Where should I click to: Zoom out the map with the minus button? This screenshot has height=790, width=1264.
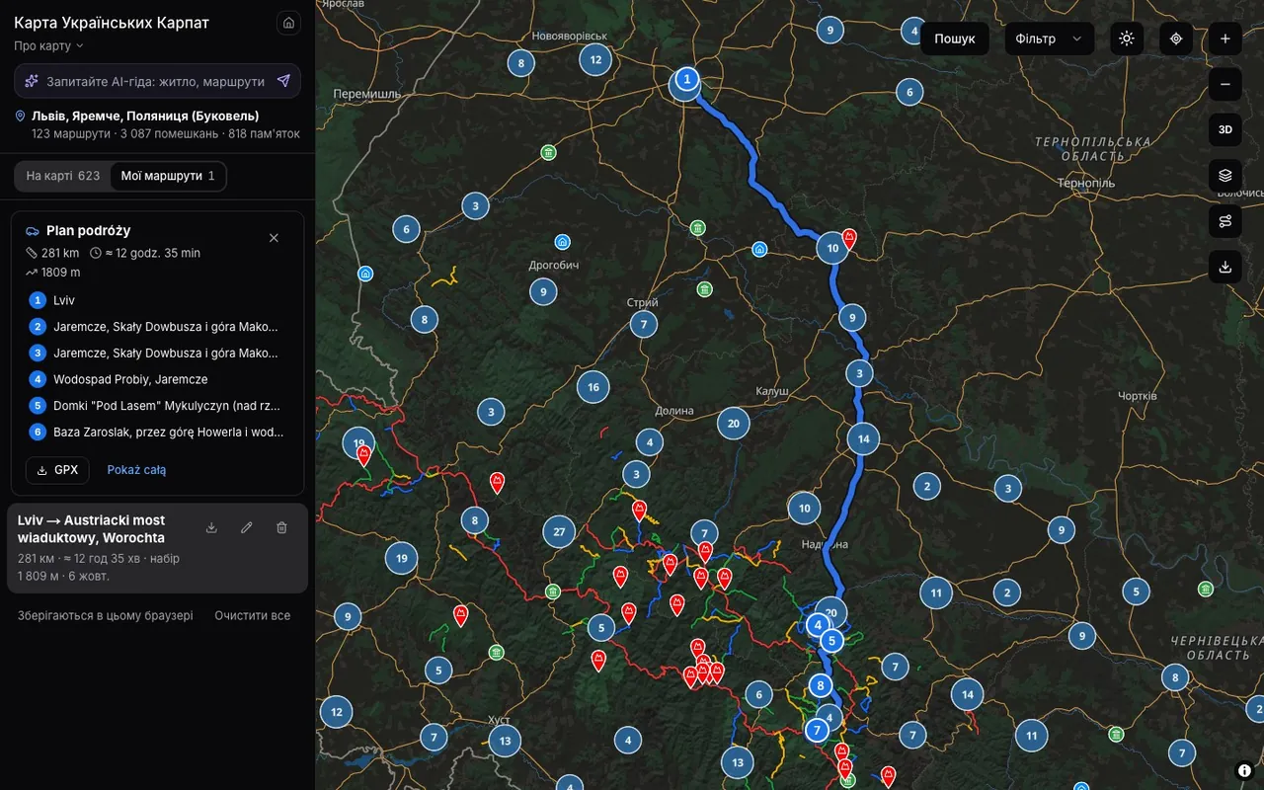tap(1225, 84)
